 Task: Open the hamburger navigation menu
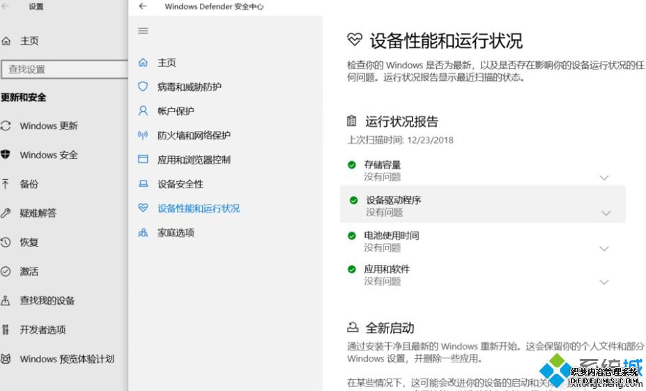tap(143, 31)
